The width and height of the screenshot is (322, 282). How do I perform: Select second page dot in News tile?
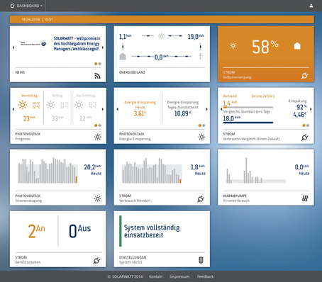[x=100, y=64]
